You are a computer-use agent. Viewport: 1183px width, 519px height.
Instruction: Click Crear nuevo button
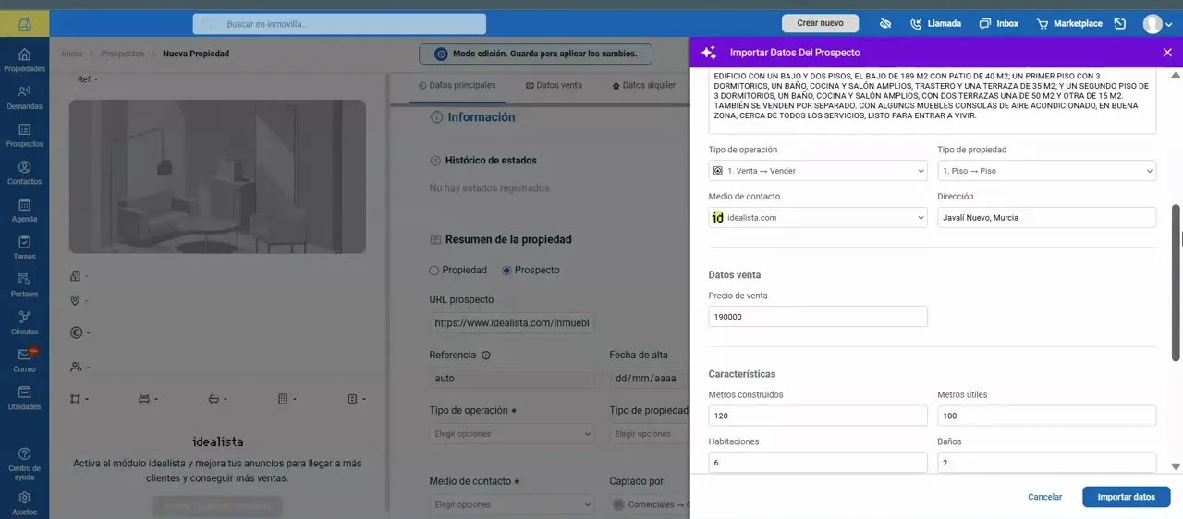(x=820, y=23)
